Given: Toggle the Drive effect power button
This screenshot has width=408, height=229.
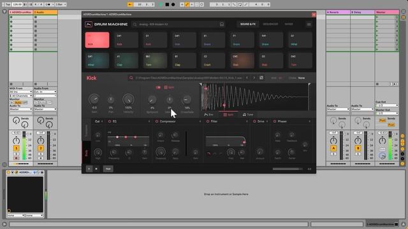Looking at the screenshot, I should click(x=254, y=121).
